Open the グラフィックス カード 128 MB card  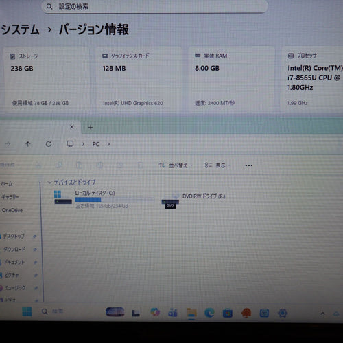[139, 79]
